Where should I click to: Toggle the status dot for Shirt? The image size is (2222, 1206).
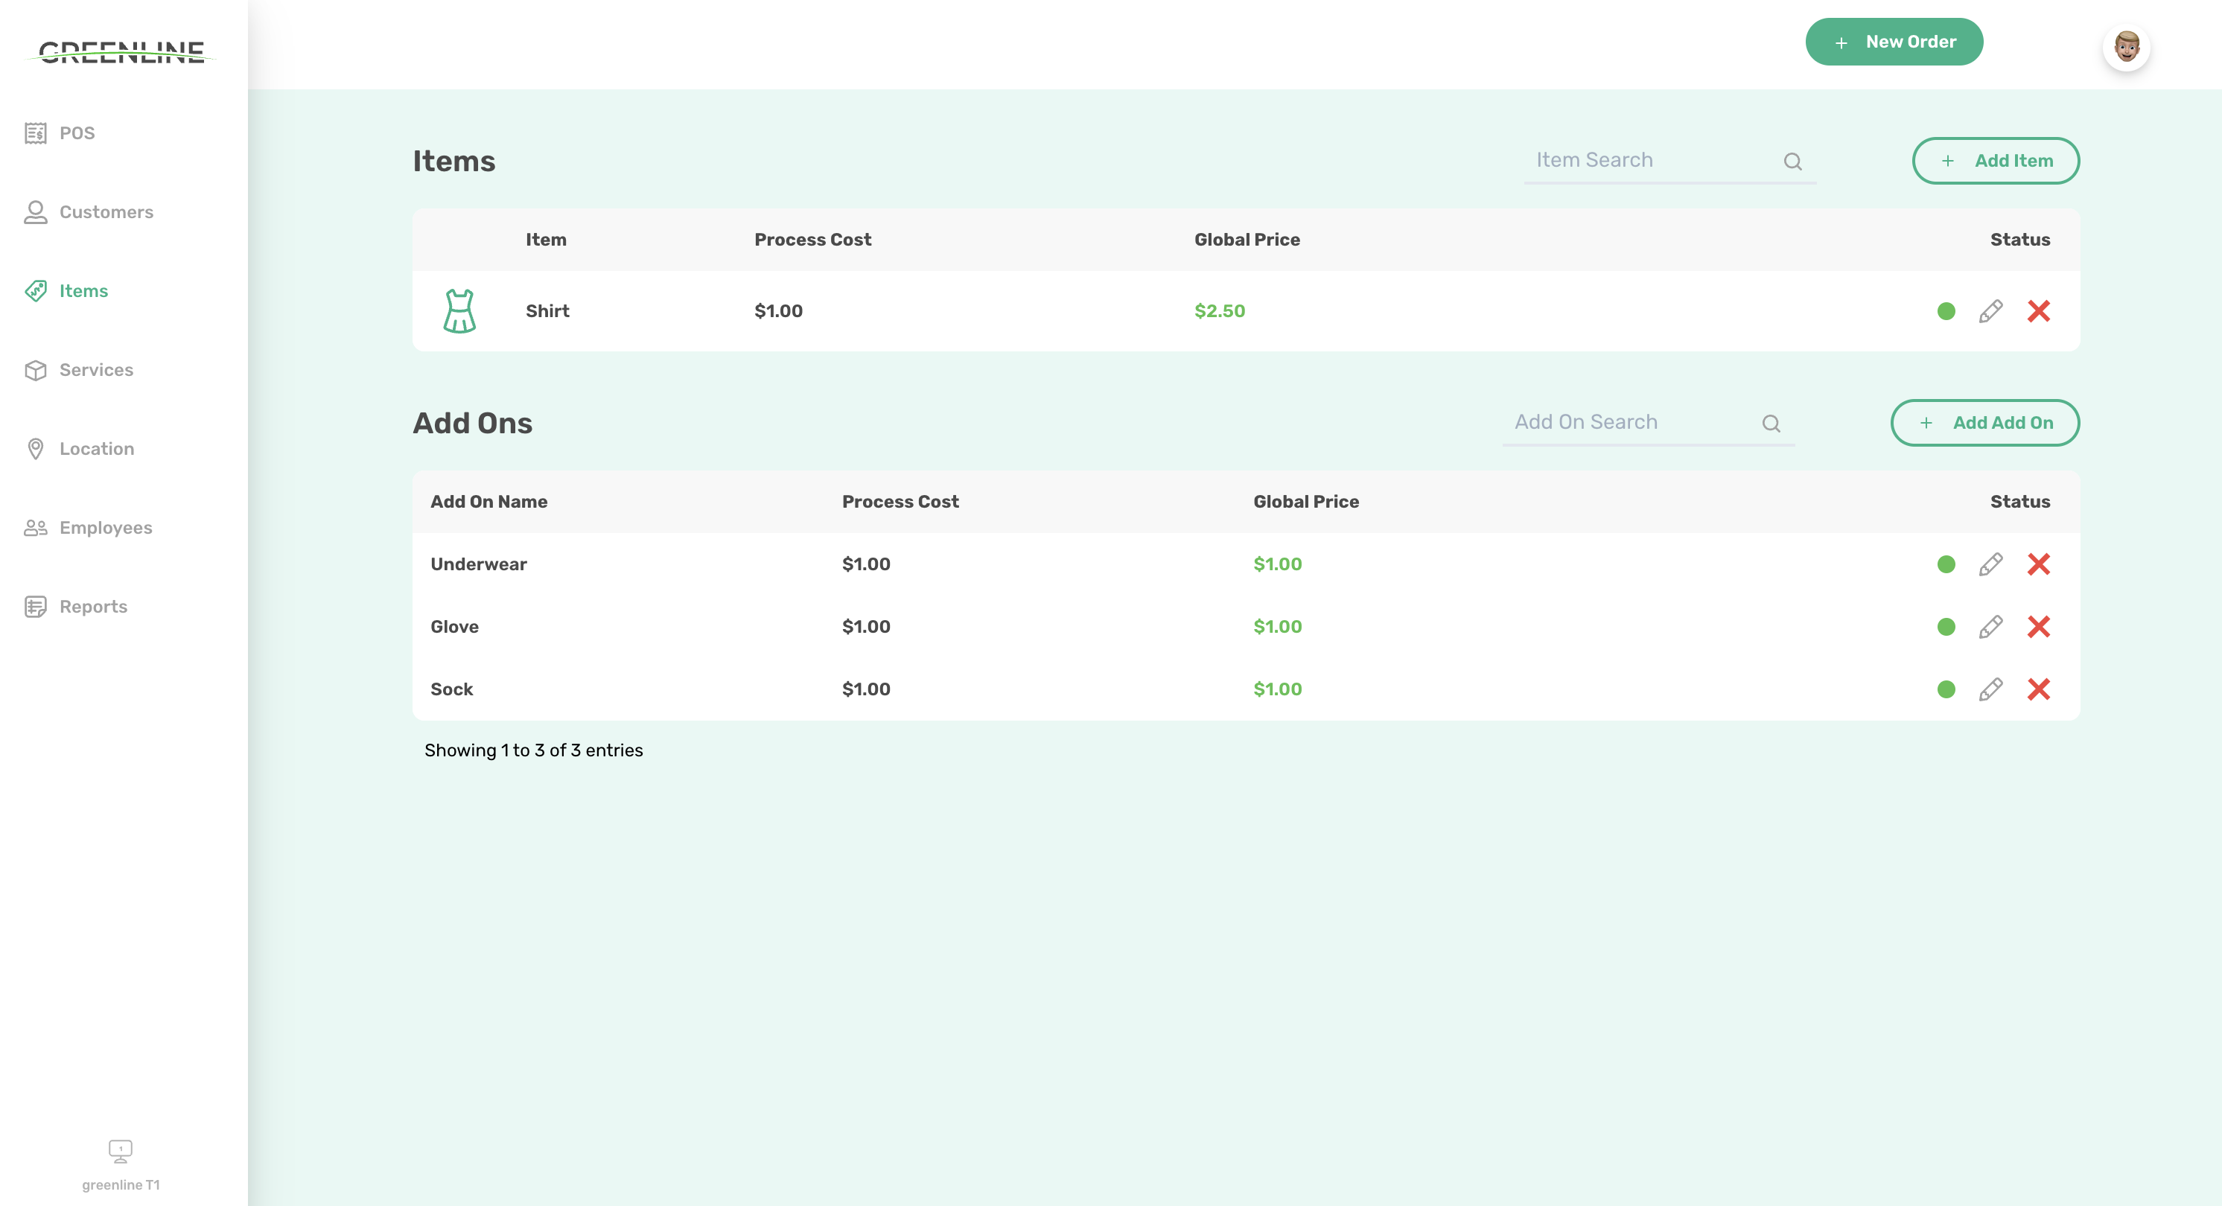tap(1945, 310)
